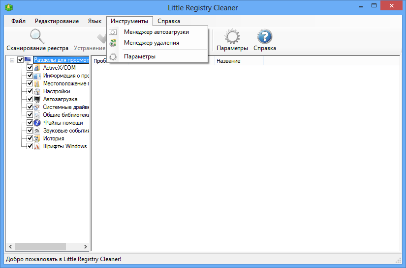The width and height of the screenshot is (406, 268).
Task: Click the Информация о программах tree icon
Action: click(37, 76)
